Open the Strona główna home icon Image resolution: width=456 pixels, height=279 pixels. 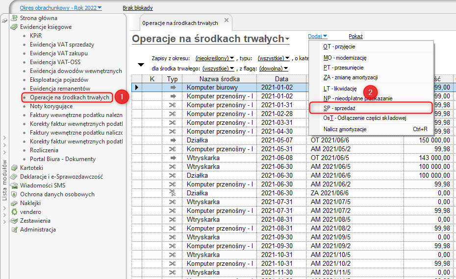15,18
